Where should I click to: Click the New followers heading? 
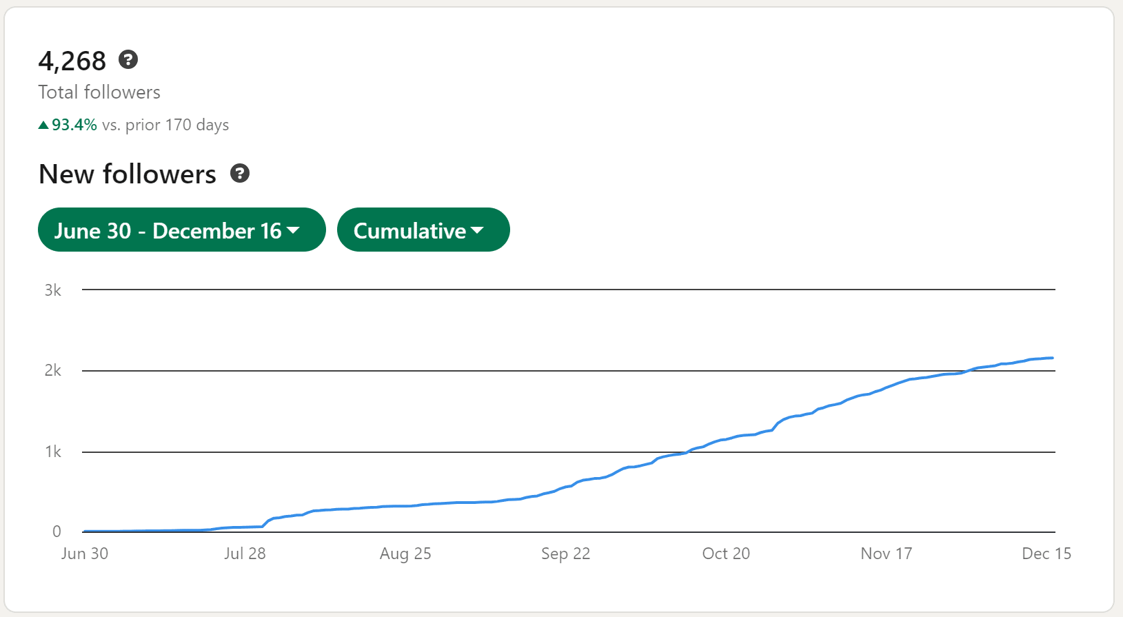pyautogui.click(x=128, y=174)
